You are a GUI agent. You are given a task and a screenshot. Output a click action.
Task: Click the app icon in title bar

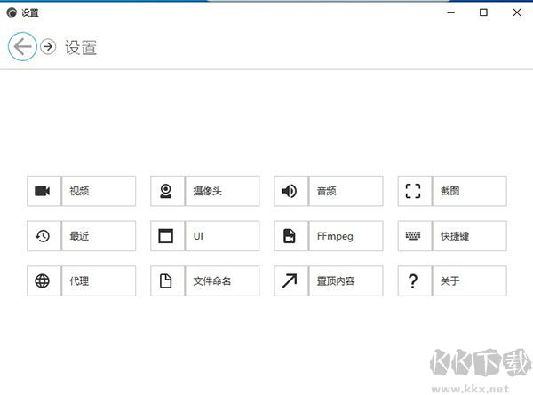12,12
